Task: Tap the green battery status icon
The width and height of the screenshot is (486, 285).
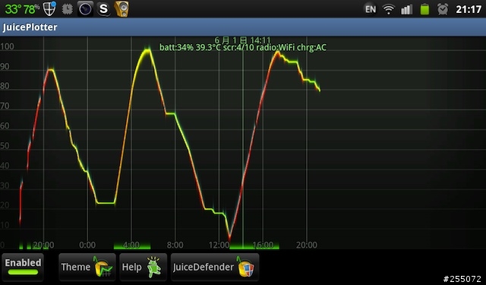Action: click(424, 9)
